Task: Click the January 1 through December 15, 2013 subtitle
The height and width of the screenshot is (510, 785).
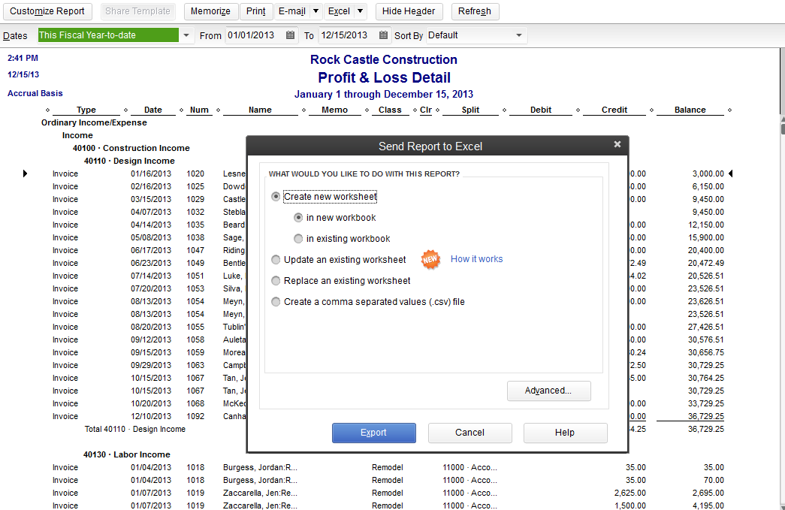Action: click(x=384, y=94)
